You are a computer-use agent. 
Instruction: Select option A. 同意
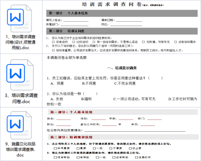tap(57, 84)
